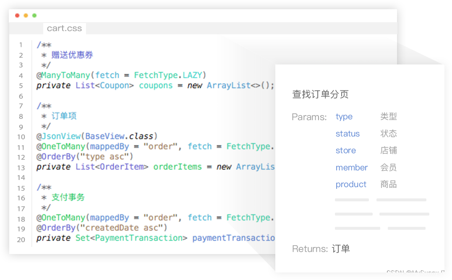This screenshot has width=452, height=280.
Task: Click the 状态 description
Action: tap(389, 134)
